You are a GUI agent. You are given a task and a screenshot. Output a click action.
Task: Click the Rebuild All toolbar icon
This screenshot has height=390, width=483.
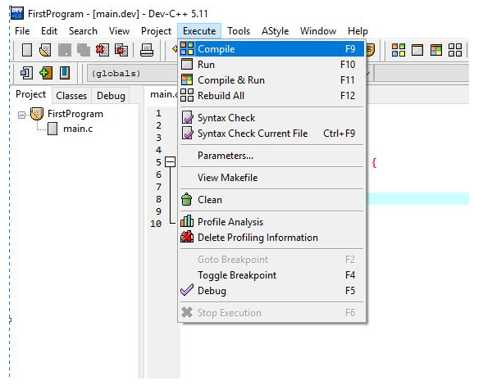click(x=455, y=50)
